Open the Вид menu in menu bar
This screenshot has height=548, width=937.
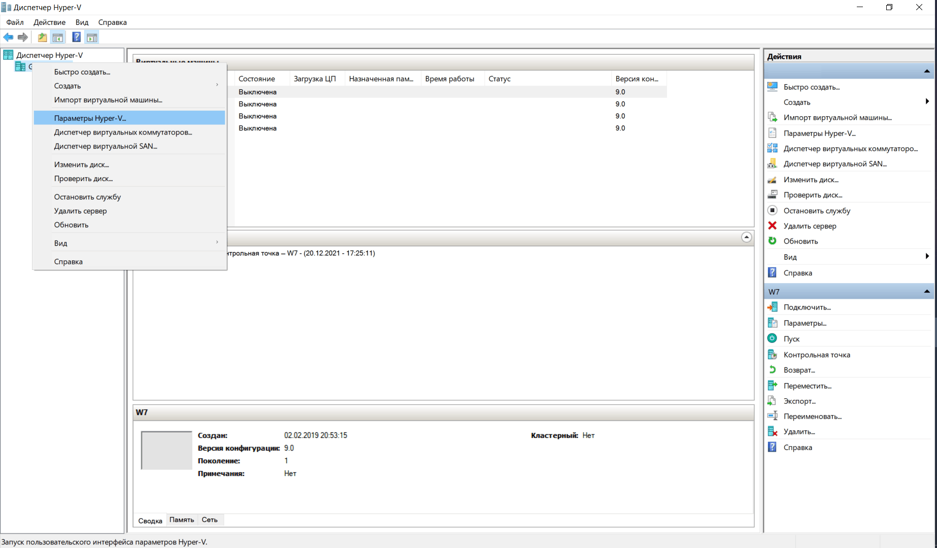tap(82, 22)
